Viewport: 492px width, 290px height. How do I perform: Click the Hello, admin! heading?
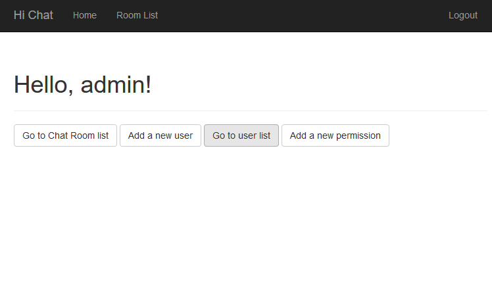pyautogui.click(x=83, y=85)
